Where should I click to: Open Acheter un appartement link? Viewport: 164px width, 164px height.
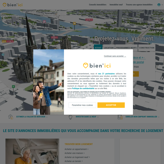(x=77, y=149)
